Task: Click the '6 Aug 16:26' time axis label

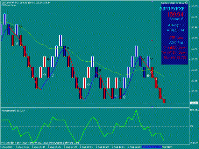Action: coord(54,147)
